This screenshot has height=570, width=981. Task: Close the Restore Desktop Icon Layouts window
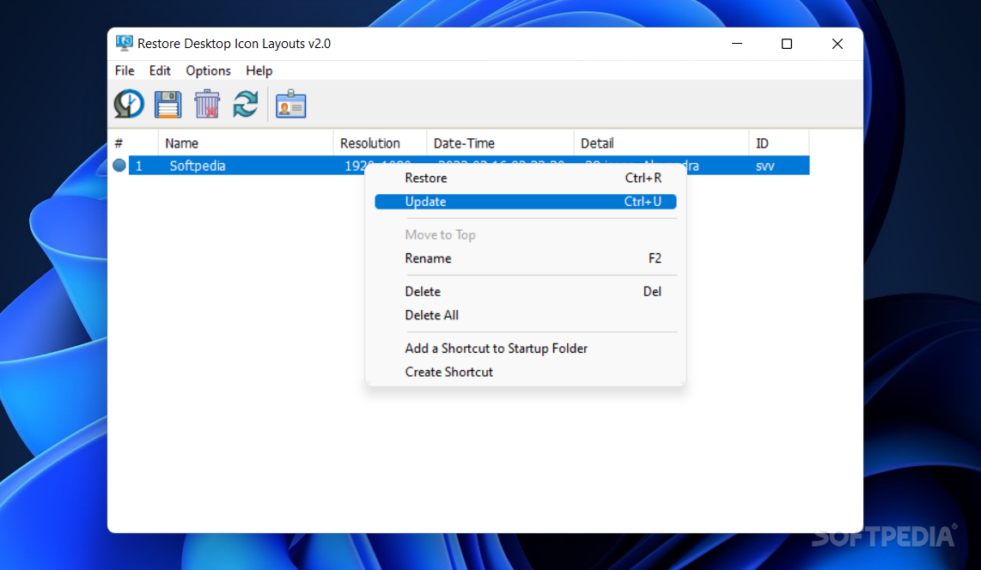tap(837, 44)
